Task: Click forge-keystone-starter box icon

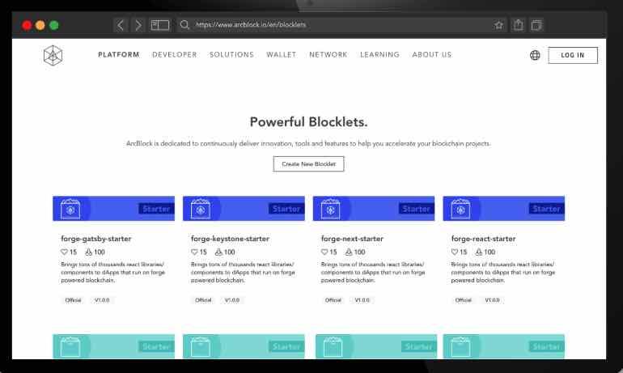Action: click(201, 209)
